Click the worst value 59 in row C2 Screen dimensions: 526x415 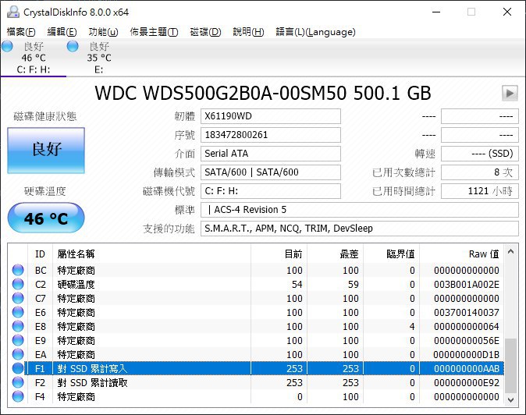click(354, 284)
